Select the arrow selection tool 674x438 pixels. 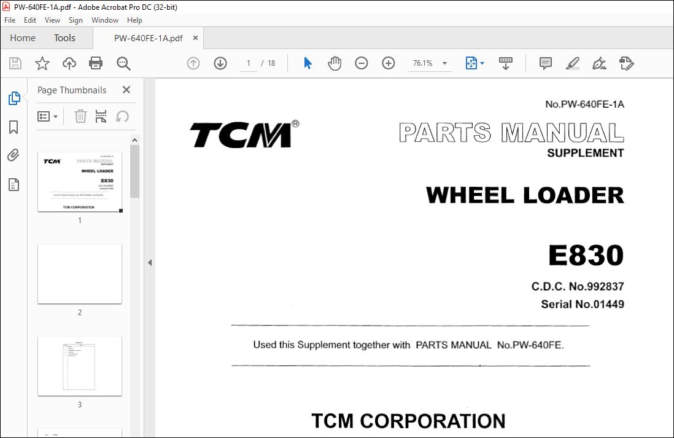click(308, 63)
